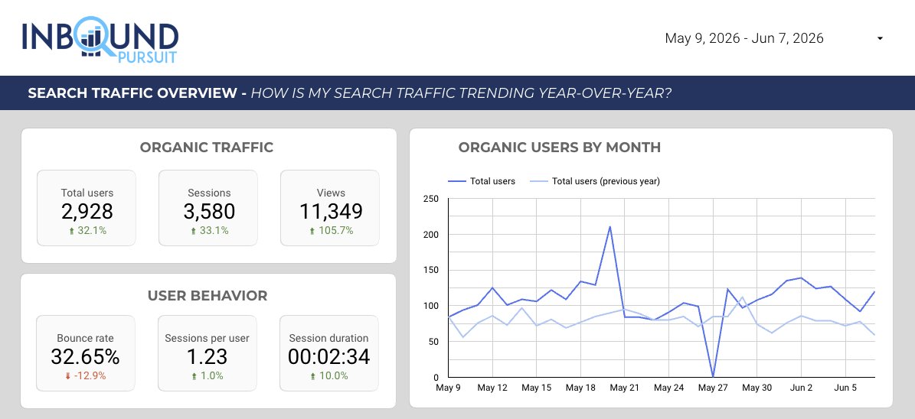The width and height of the screenshot is (915, 419).
Task: Click the 250 y-axis label
Action: pyautogui.click(x=430, y=199)
